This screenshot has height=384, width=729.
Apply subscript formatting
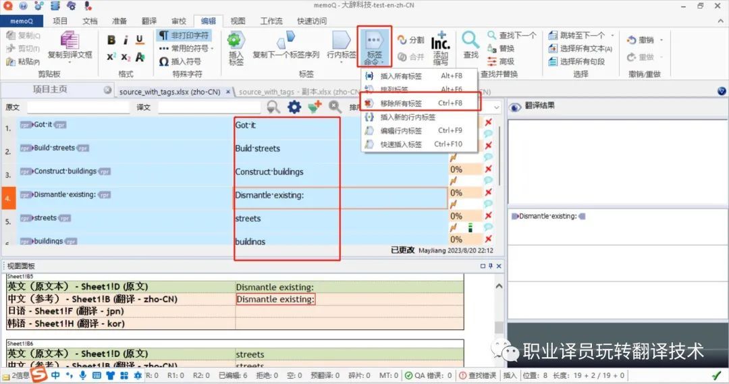pyautogui.click(x=126, y=57)
